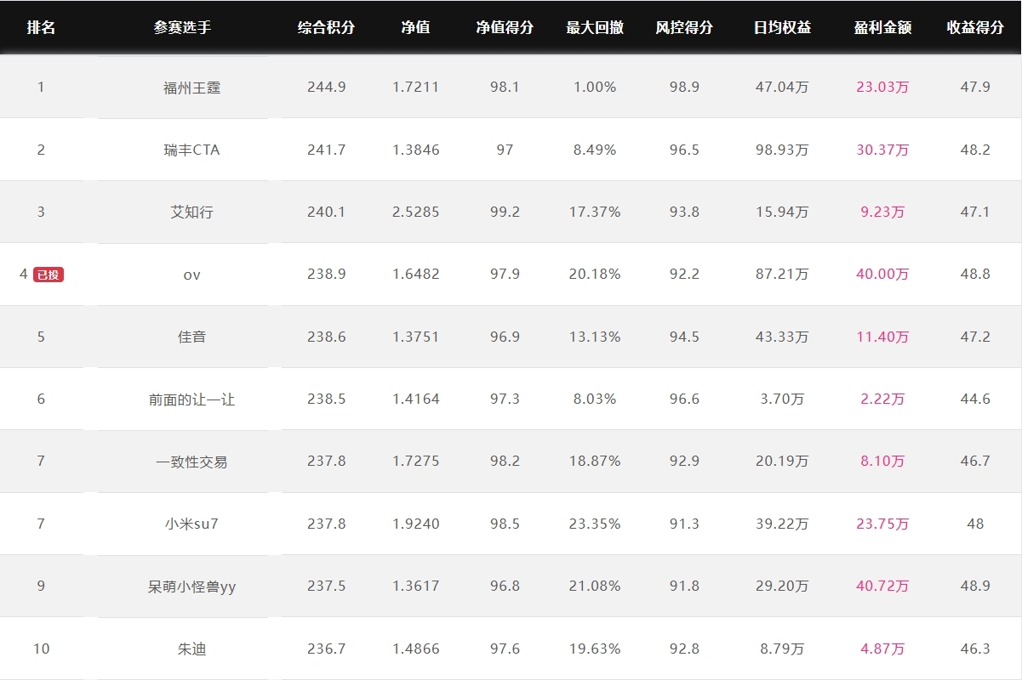Select player 佳音
The height and width of the screenshot is (680, 1022).
[192, 337]
